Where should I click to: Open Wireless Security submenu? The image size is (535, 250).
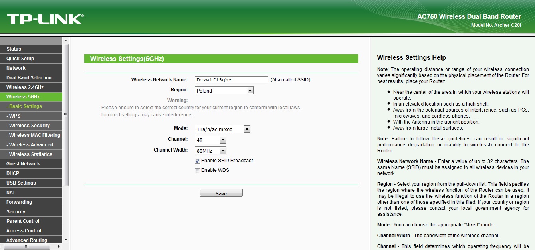pyautogui.click(x=31, y=125)
